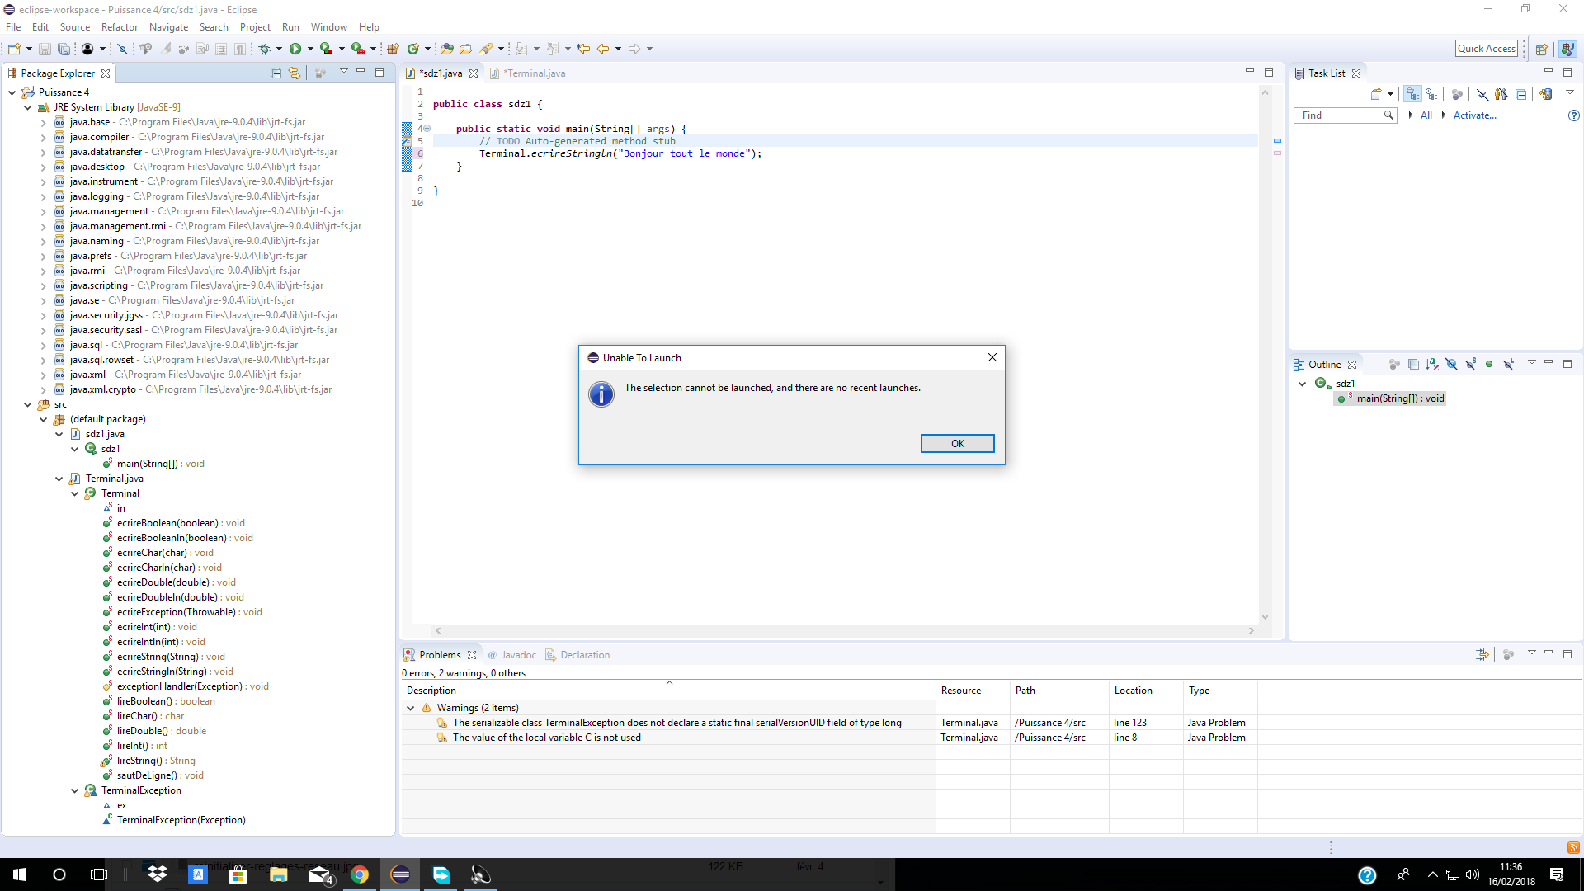Click the New Java Class icon
This screenshot has width=1584, height=891.
pos(413,49)
